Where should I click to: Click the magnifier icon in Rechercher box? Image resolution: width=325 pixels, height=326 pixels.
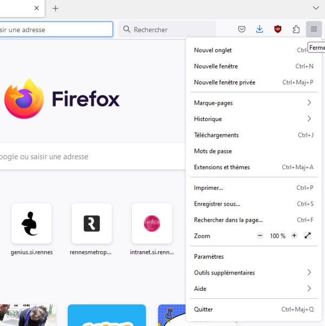click(x=127, y=29)
